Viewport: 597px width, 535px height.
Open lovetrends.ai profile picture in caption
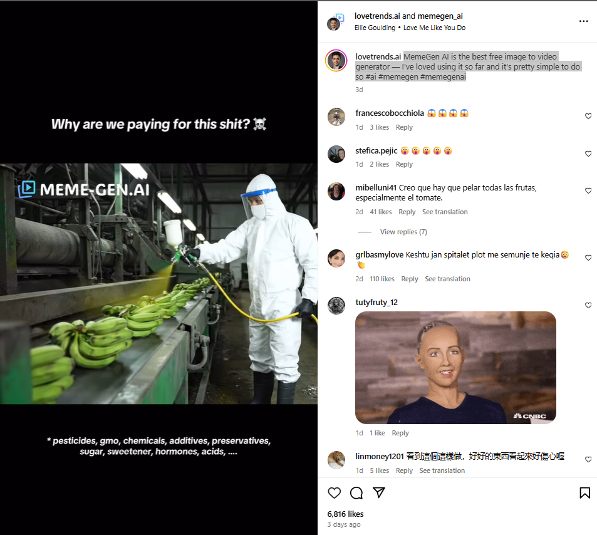[x=336, y=61]
